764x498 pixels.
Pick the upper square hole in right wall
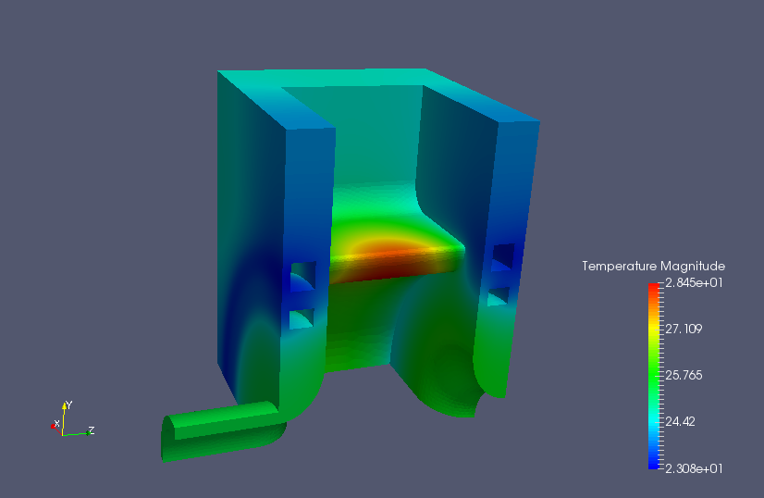[503, 257]
